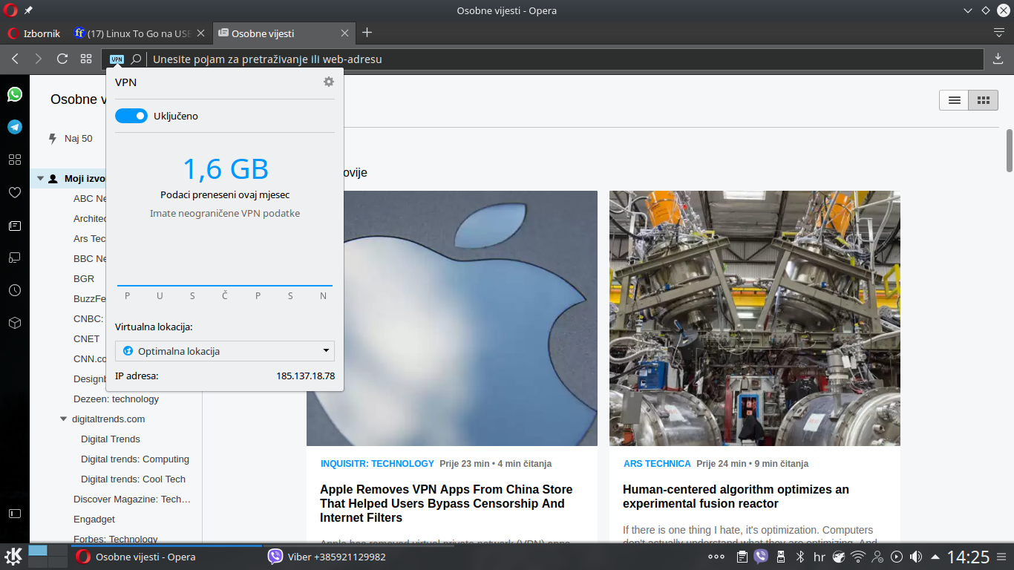Turn off the VPN Uključeno switch
The height and width of the screenshot is (570, 1014).
pyautogui.click(x=131, y=116)
